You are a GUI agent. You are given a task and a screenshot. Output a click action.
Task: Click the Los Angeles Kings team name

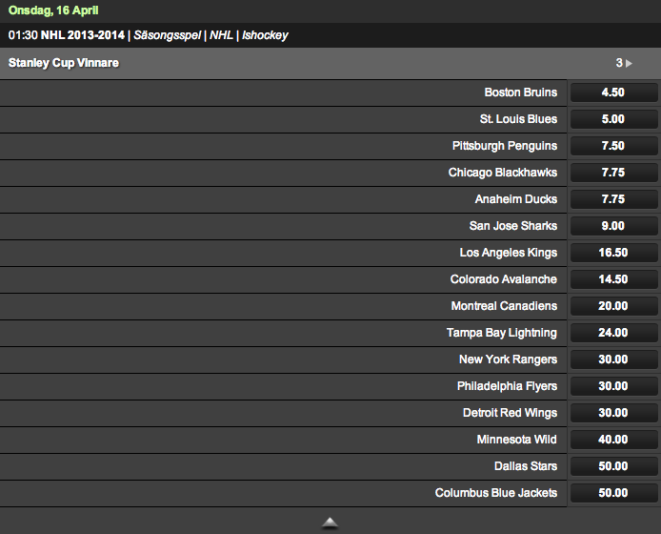pyautogui.click(x=509, y=253)
